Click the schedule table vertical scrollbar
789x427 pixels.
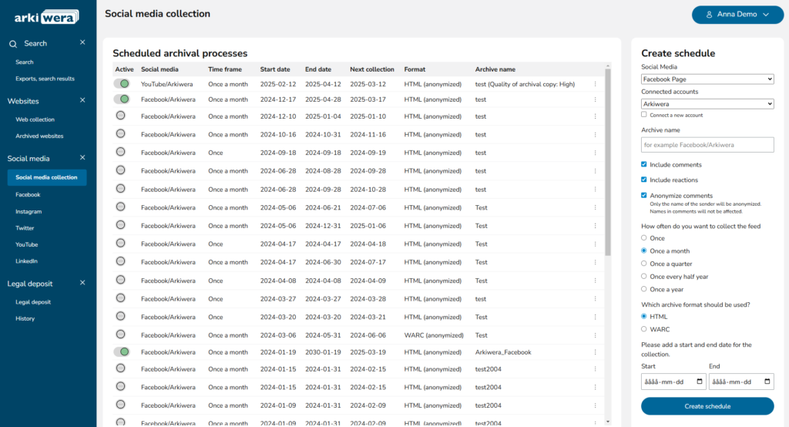[608, 162]
